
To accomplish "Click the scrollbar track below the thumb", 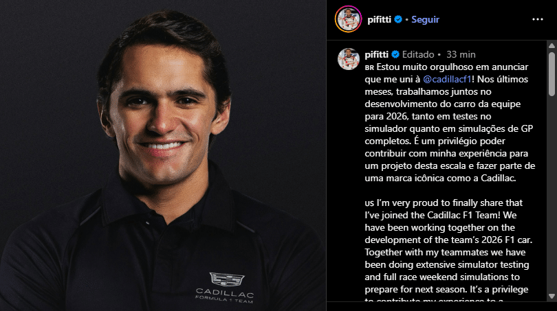I will pyautogui.click(x=551, y=194).
